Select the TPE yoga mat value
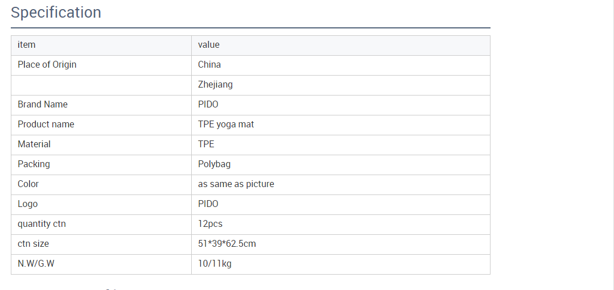Screen dimensions: 614x290 (226, 125)
